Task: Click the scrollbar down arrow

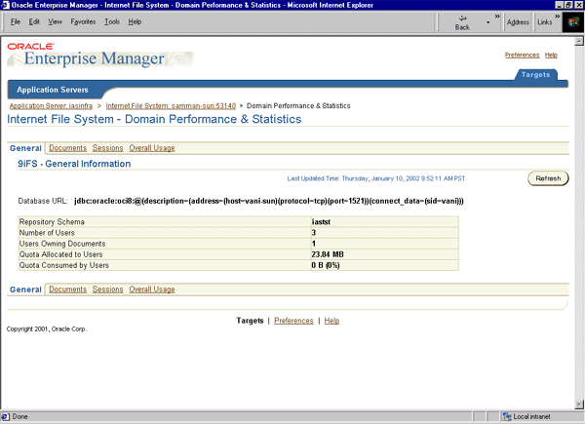Action: [579, 405]
